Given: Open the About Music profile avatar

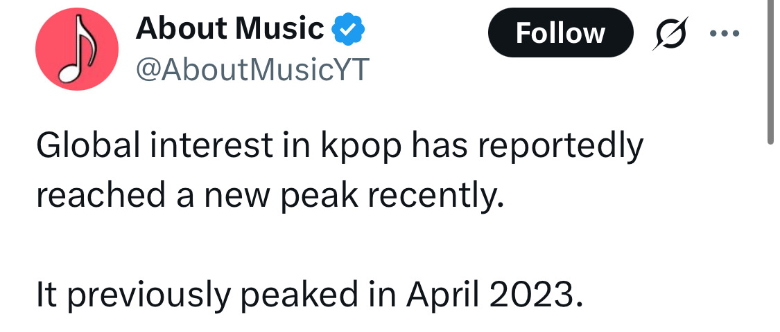Looking at the screenshot, I should point(76,49).
